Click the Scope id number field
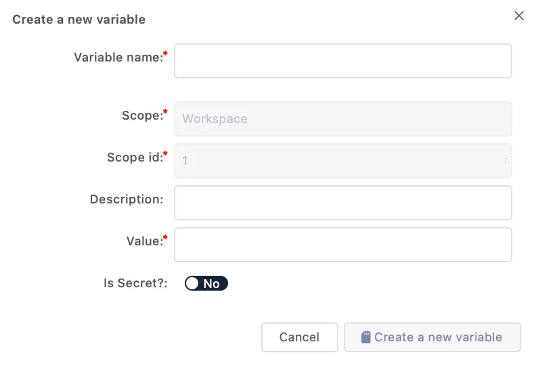This screenshot has width=536, height=365. (343, 161)
